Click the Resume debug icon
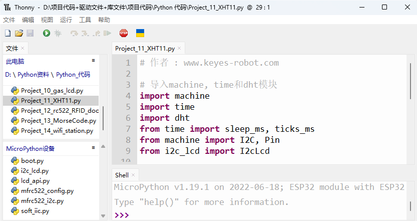 [107, 33]
